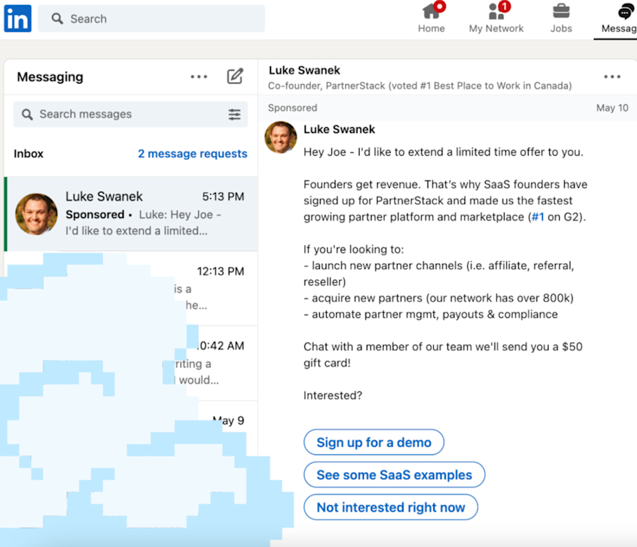Viewport: 637px width, 547px height.
Task: Open message filter options
Action: 235,114
